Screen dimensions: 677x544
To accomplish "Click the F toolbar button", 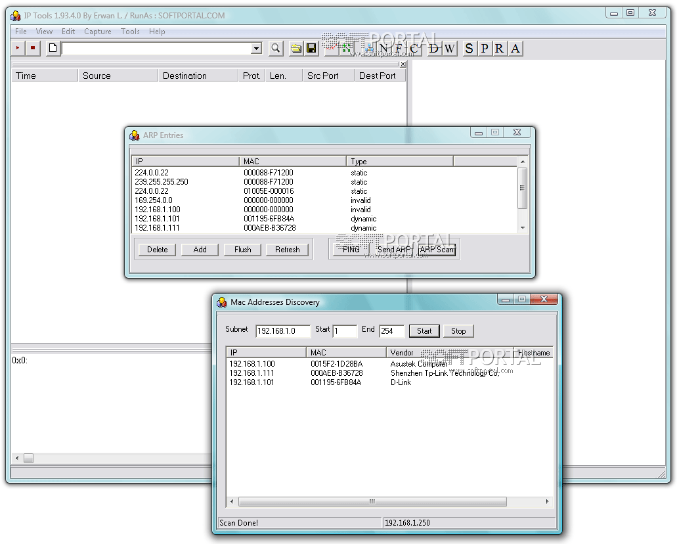I will coord(399,49).
